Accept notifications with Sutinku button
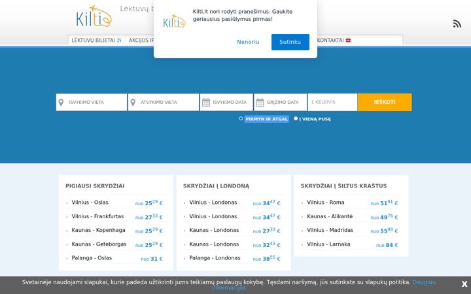 (290, 42)
